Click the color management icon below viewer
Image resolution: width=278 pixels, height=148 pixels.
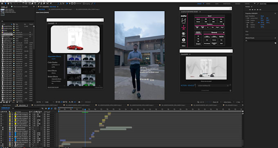[x=69, y=102]
